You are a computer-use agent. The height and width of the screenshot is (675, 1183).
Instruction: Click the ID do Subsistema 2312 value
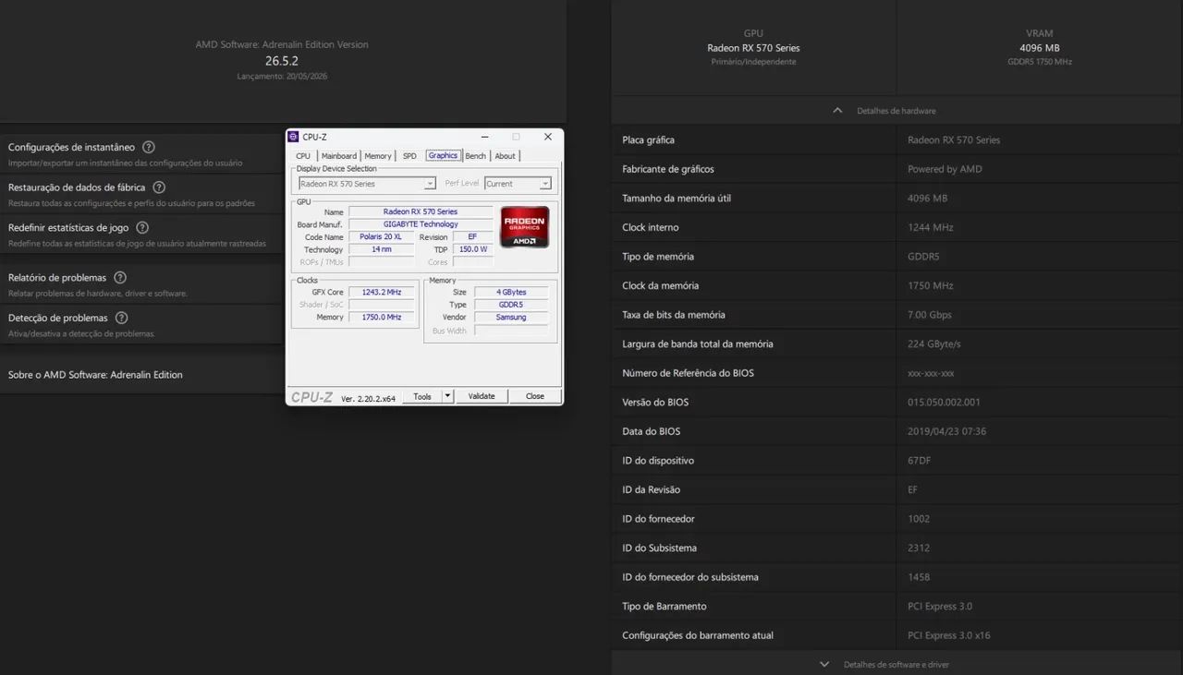pyautogui.click(x=919, y=548)
